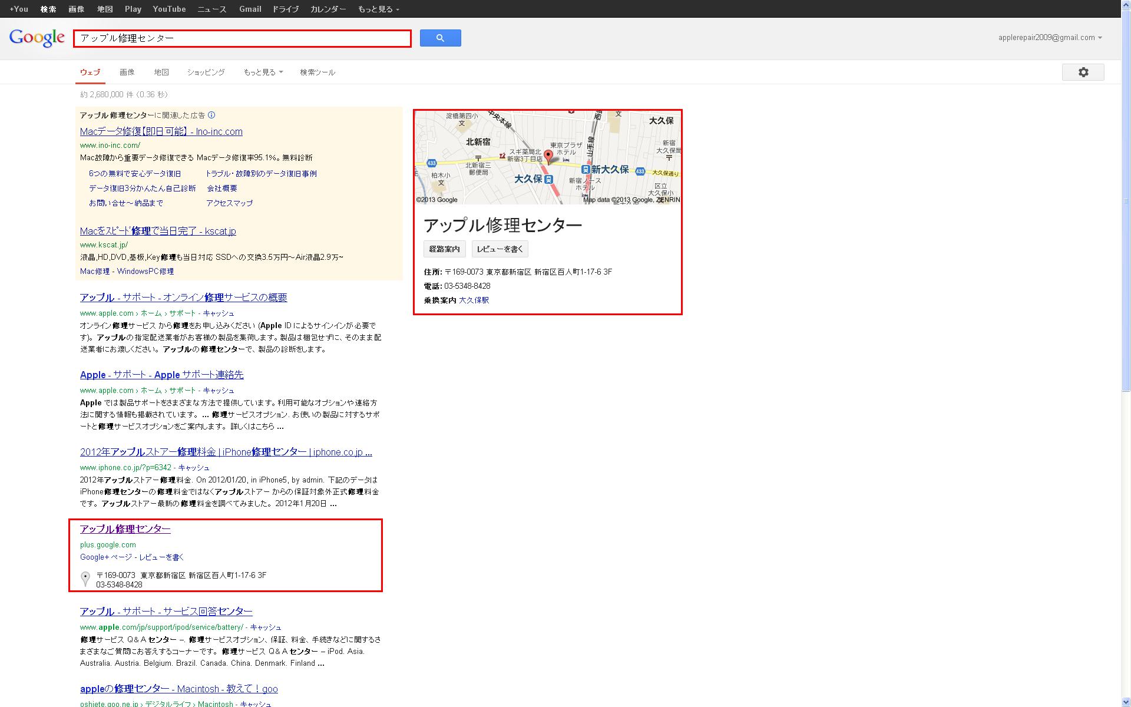
Task: Open 地図 in the top black bar
Action: click(105, 9)
